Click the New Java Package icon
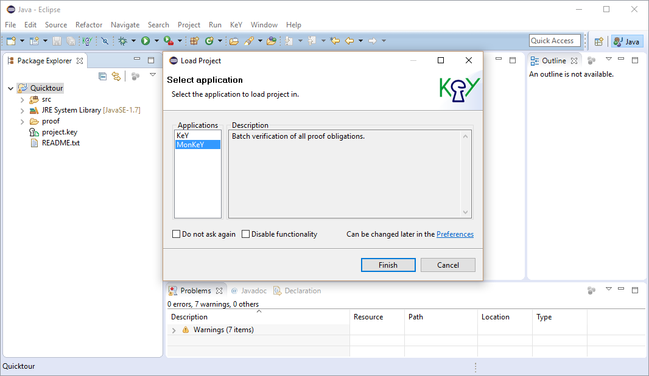The height and width of the screenshot is (376, 649). [194, 41]
